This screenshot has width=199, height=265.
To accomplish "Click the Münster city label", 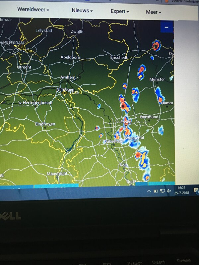I will tap(157, 79).
